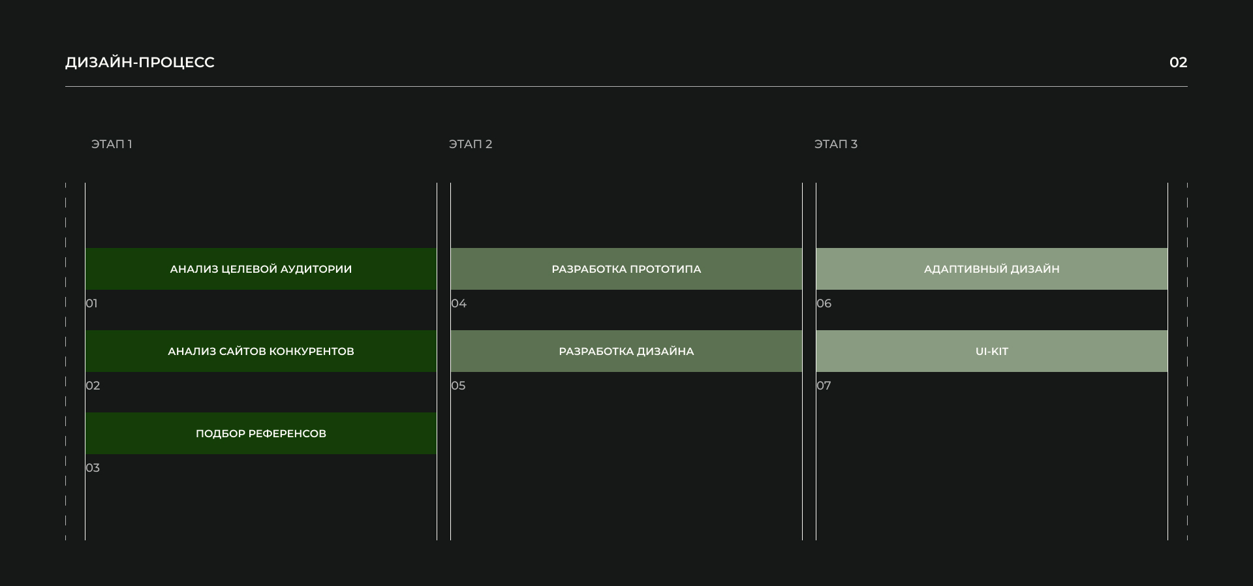
Task: Click the АНАЛИЗ САЙТОВ КОНКУРЕНТОВ block
Action: (x=261, y=351)
